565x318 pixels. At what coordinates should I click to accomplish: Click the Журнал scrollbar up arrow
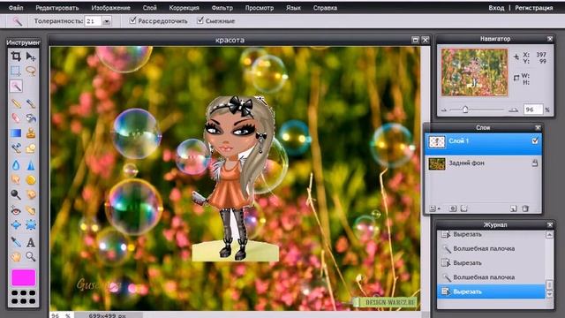pos(549,235)
